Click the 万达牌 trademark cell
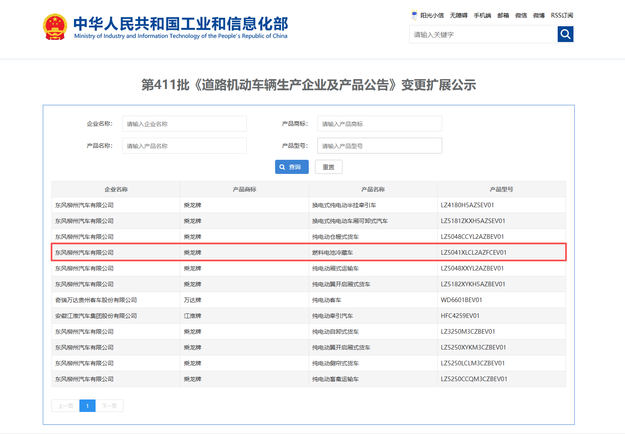This screenshot has width=625, height=434. click(x=244, y=300)
